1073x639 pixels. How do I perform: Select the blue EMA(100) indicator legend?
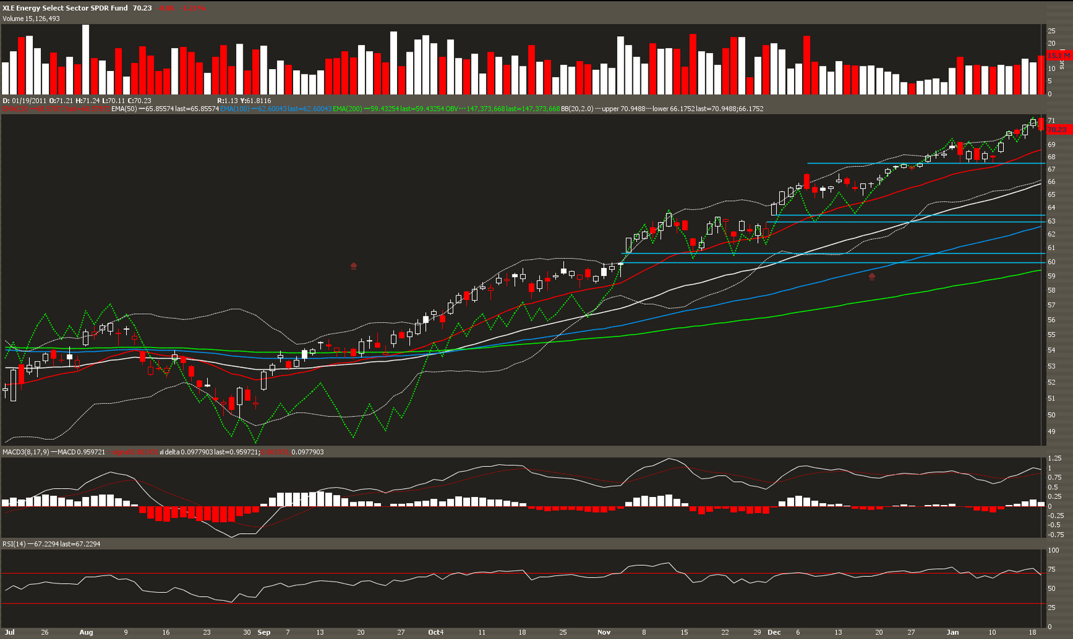pyautogui.click(x=276, y=109)
